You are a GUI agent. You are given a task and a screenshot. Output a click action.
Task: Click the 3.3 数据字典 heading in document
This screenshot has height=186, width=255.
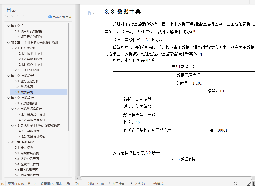coord(123,12)
